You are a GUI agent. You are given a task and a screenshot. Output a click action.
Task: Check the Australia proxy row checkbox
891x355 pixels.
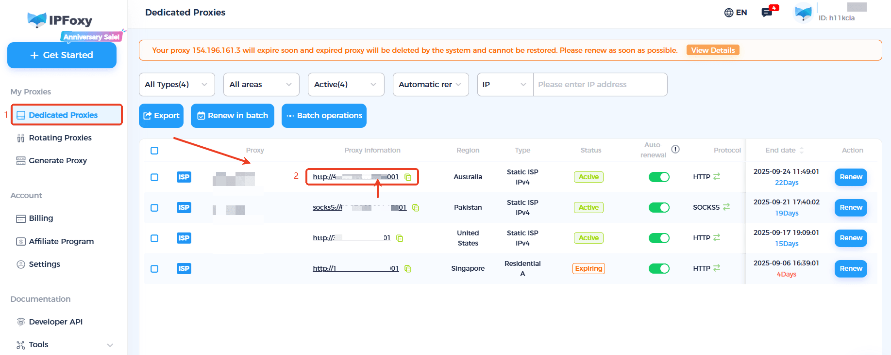[x=154, y=177]
